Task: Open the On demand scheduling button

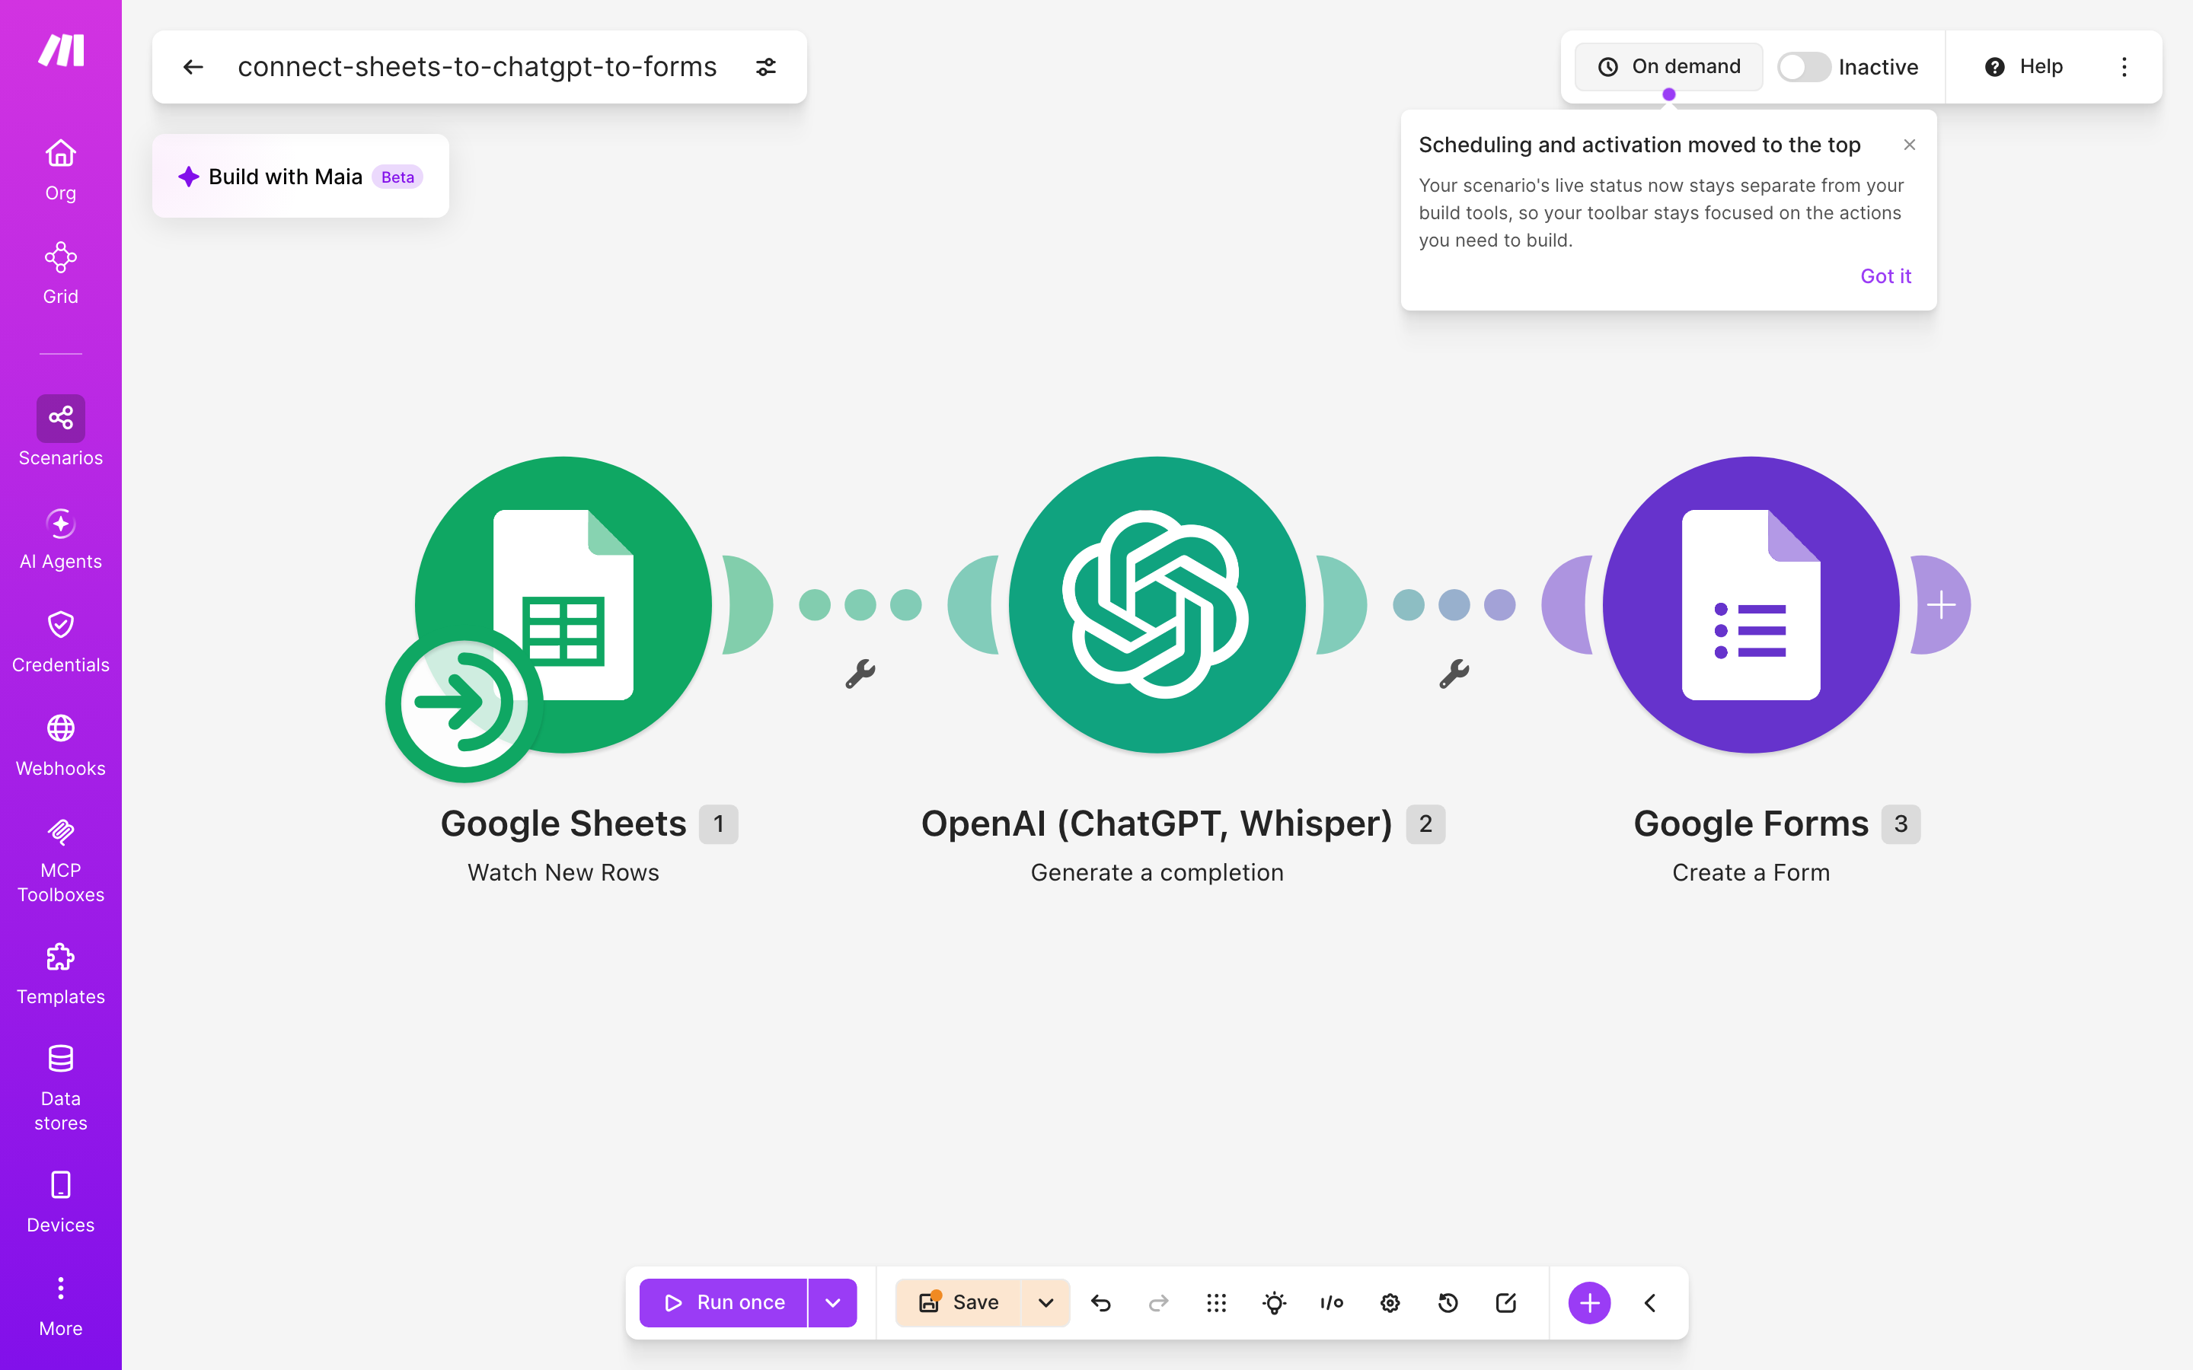Action: pos(1668,67)
